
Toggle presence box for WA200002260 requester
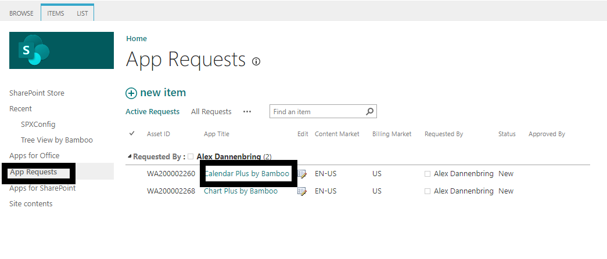pyautogui.click(x=428, y=174)
